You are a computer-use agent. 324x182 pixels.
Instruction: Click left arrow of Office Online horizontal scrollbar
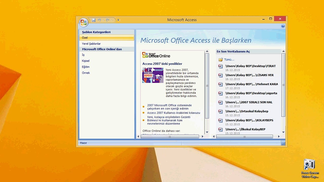coord(138,136)
